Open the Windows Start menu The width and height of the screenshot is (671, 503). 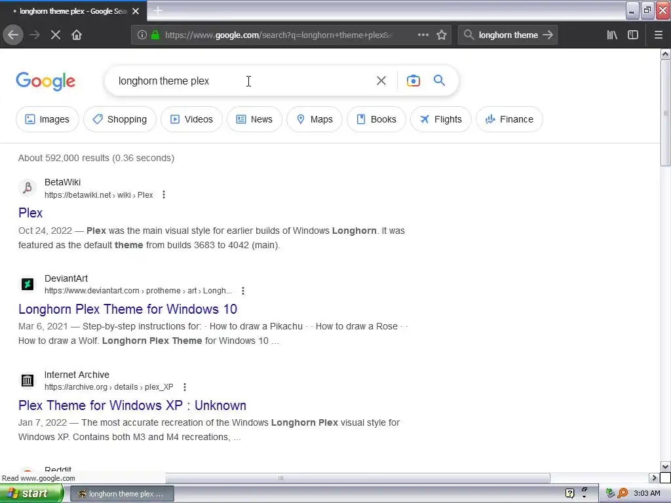31,494
